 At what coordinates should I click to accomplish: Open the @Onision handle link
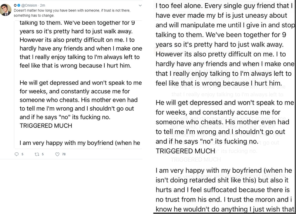30,6
